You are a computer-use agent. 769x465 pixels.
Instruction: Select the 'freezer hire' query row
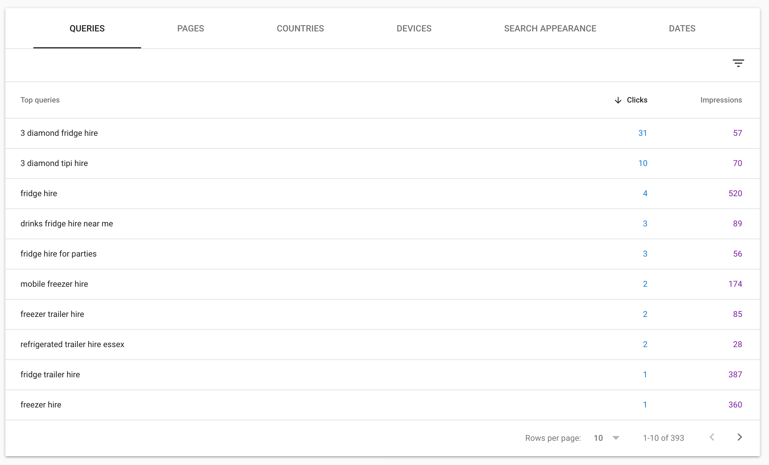pyautogui.click(x=383, y=405)
